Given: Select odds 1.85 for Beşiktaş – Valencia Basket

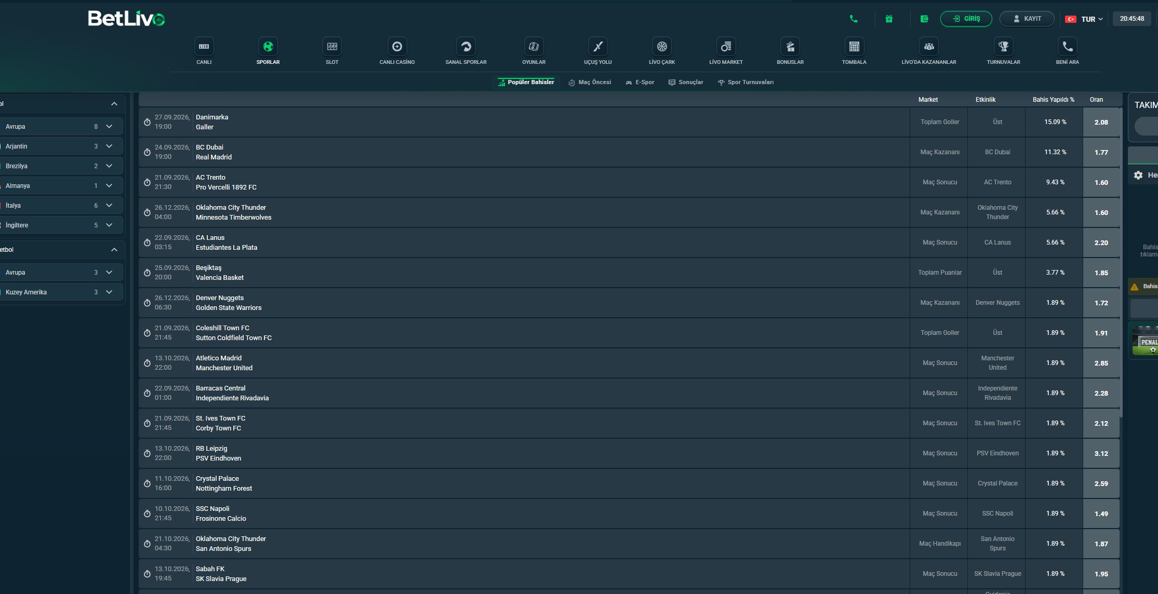Looking at the screenshot, I should tap(1101, 273).
